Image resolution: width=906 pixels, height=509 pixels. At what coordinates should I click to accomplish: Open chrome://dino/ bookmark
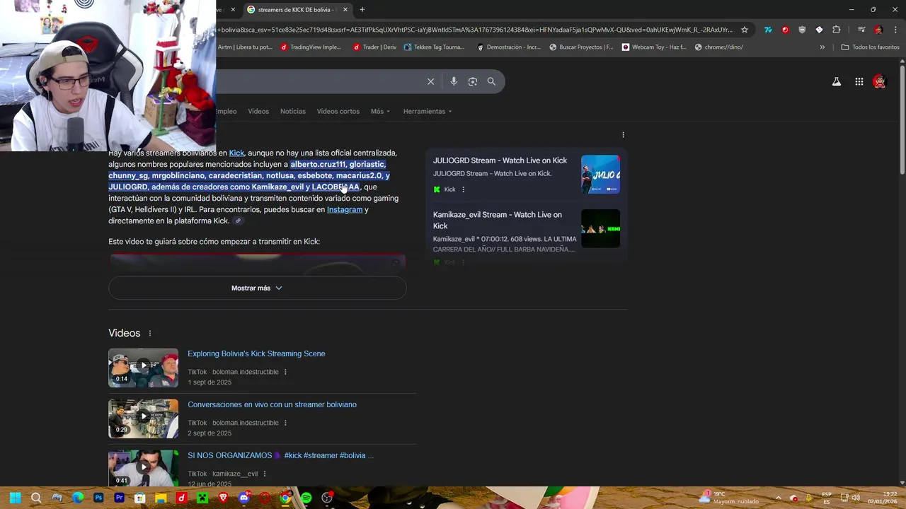click(x=719, y=47)
